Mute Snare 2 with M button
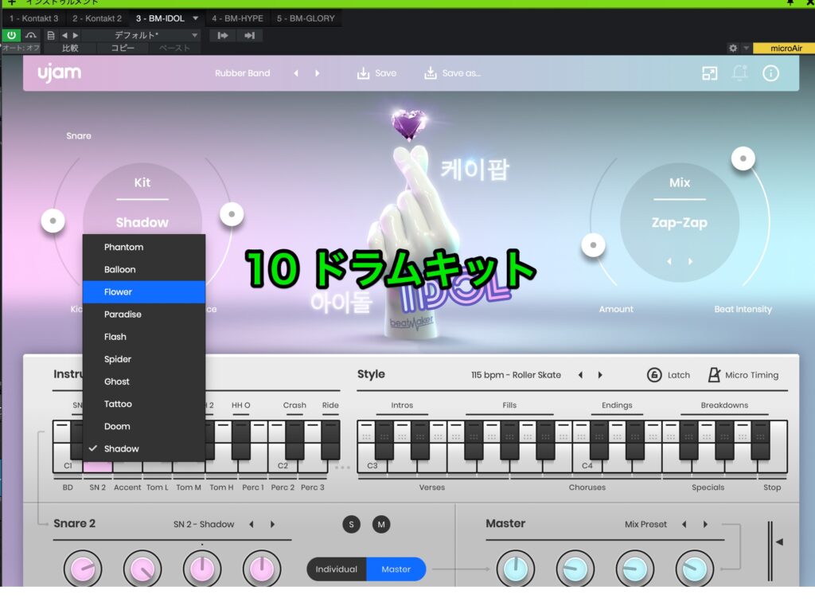 pos(381,524)
